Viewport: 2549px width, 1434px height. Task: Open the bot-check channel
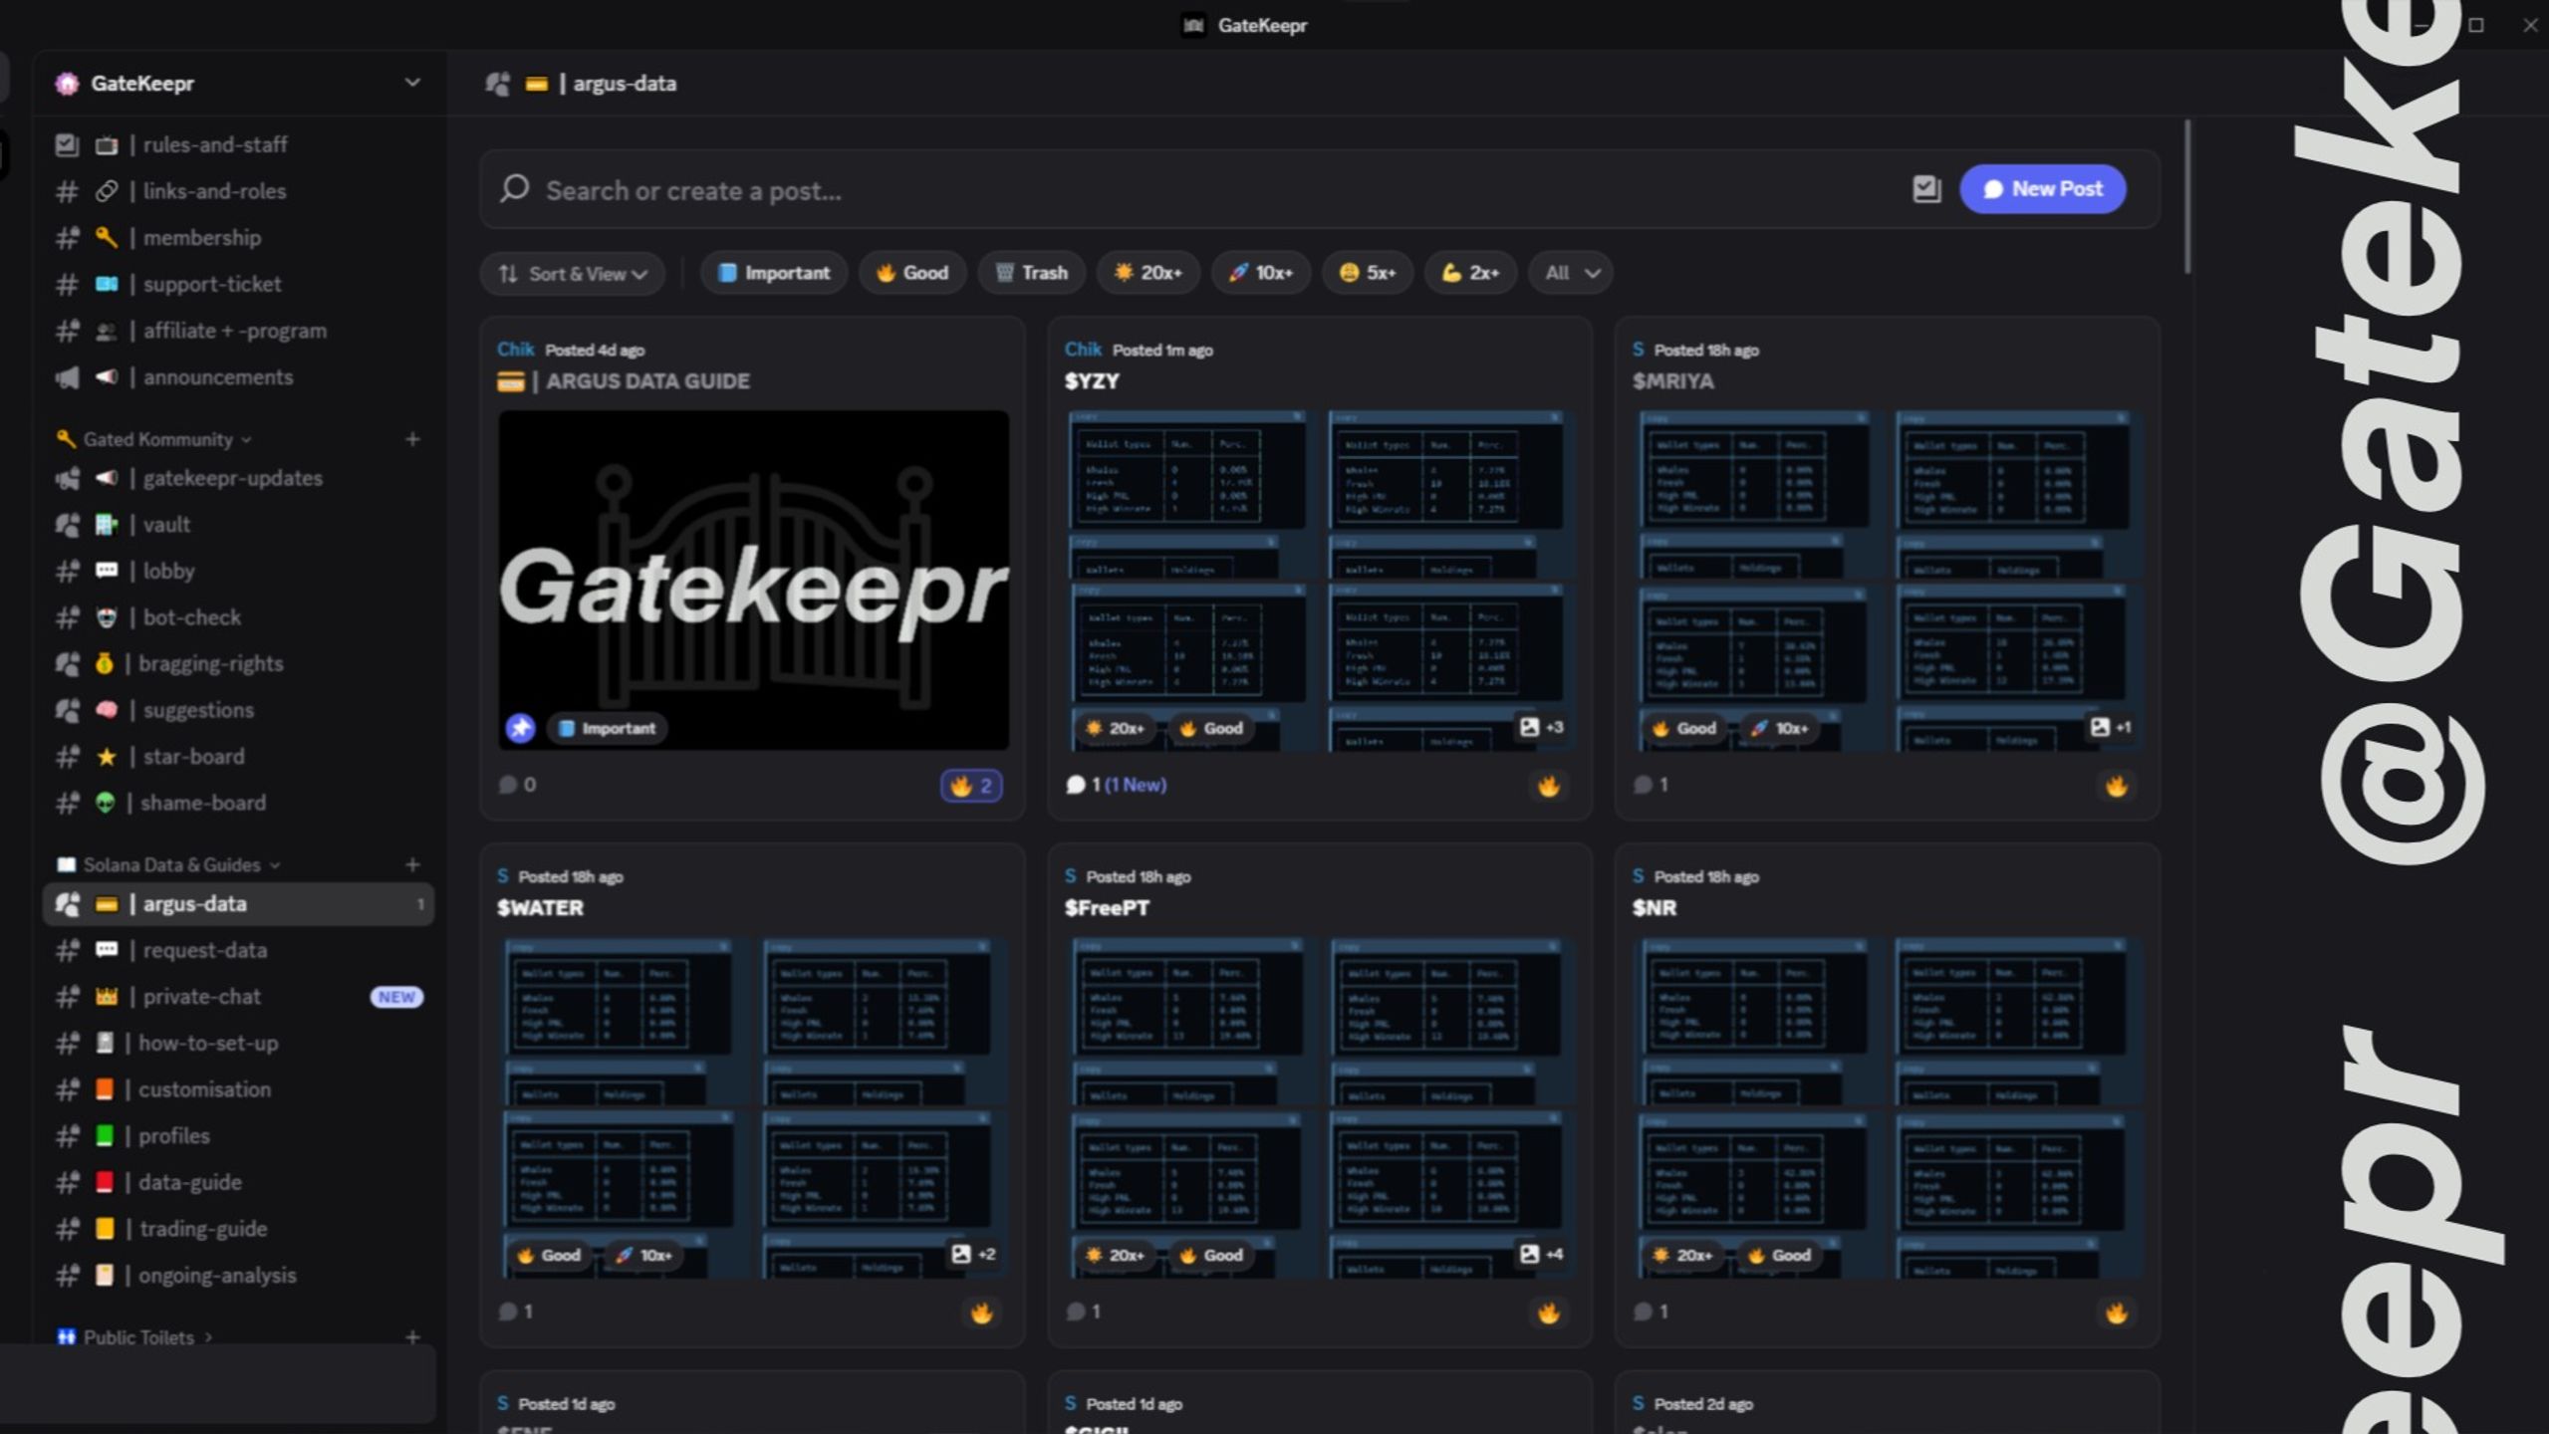tap(237, 617)
